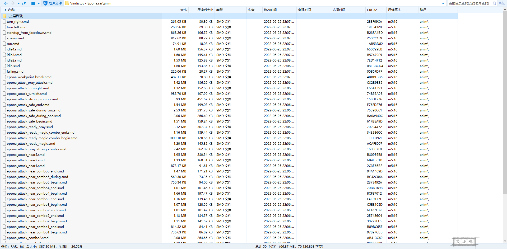Go up one directory level icon
The width and height of the screenshot is (507, 249).
pos(25,3)
